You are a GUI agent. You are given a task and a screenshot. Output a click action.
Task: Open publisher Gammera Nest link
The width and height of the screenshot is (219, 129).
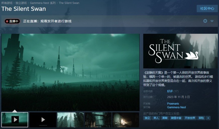pyautogui.click(x=177, y=107)
